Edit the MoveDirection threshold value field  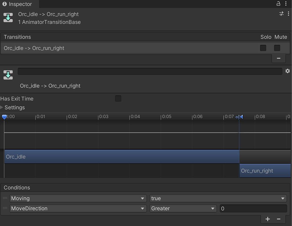253,209
